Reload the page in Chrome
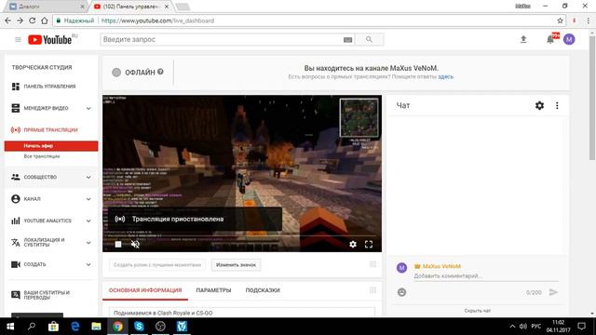The image size is (596, 335). pos(33,20)
